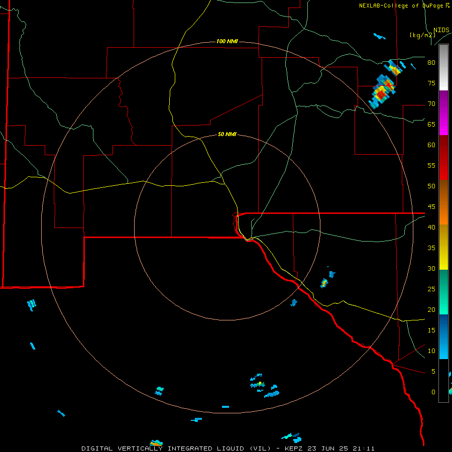Click the scale value 5

coord(433,371)
